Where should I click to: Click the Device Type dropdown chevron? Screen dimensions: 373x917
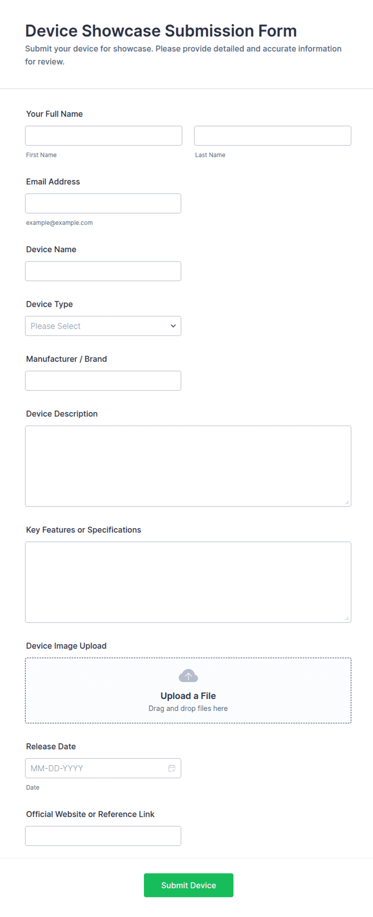tap(173, 326)
